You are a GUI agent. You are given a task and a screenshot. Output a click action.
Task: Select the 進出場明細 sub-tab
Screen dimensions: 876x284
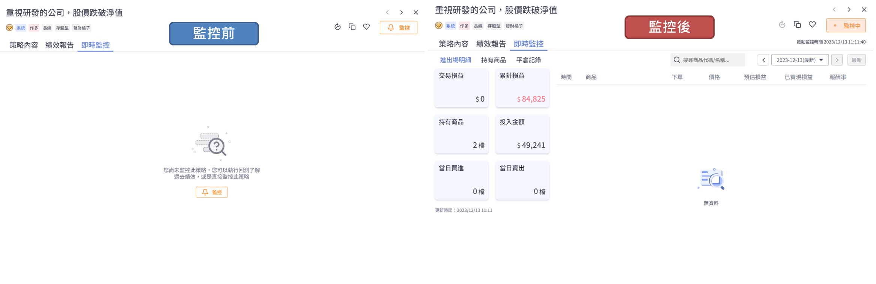[455, 60]
